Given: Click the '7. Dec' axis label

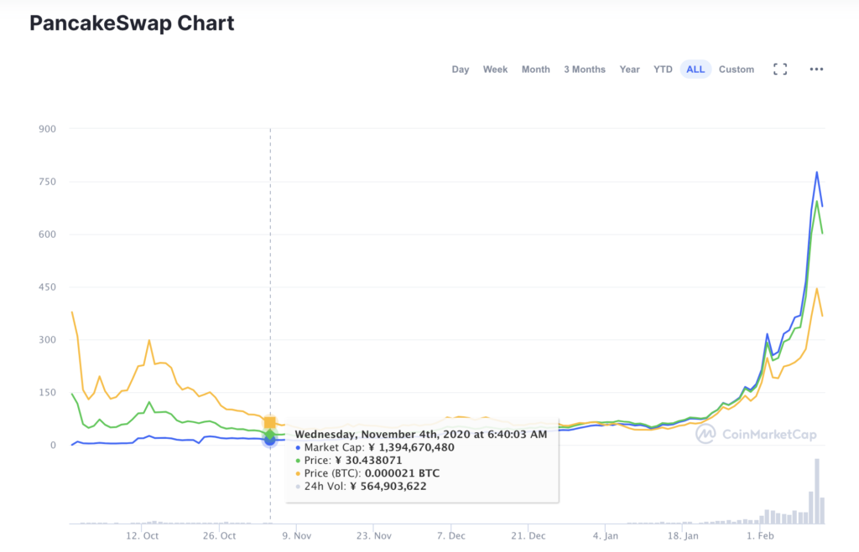Looking at the screenshot, I should [x=451, y=535].
